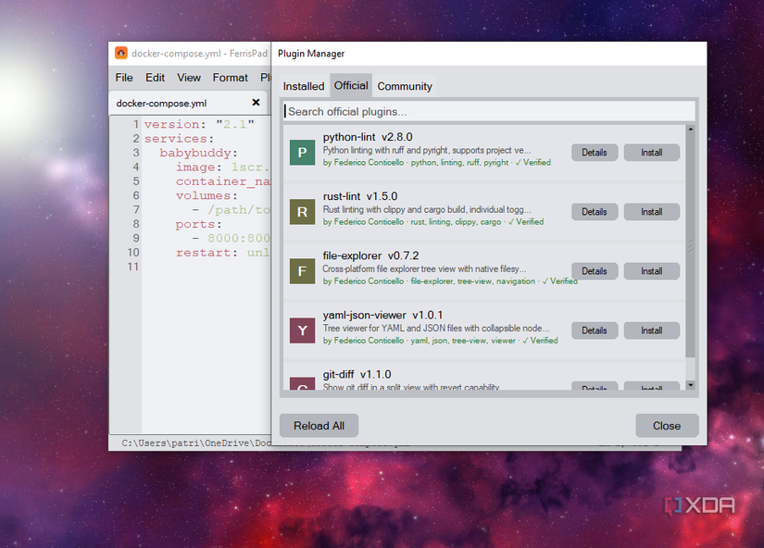The width and height of the screenshot is (764, 548).
Task: Click the git-diff v1.1.0 title
Action: point(357,375)
